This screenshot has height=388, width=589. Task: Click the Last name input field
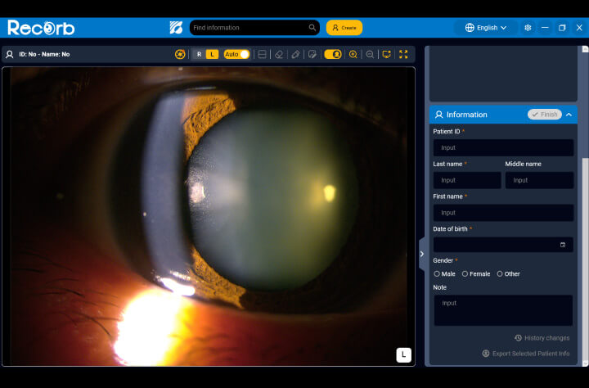coord(467,180)
